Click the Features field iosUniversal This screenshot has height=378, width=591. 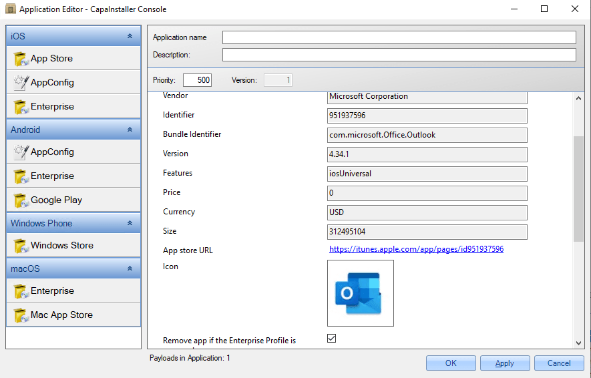click(x=427, y=174)
